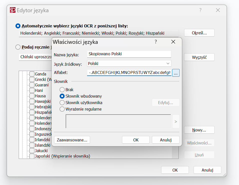Open advanced settings via Zaawansowane...
This screenshot has width=239, height=185.
coord(72,140)
